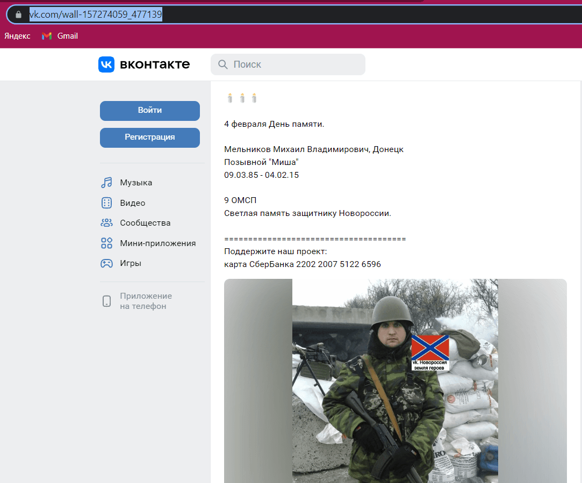Image resolution: width=582 pixels, height=483 pixels.
Task: Open the Видео section
Action: coord(133,203)
